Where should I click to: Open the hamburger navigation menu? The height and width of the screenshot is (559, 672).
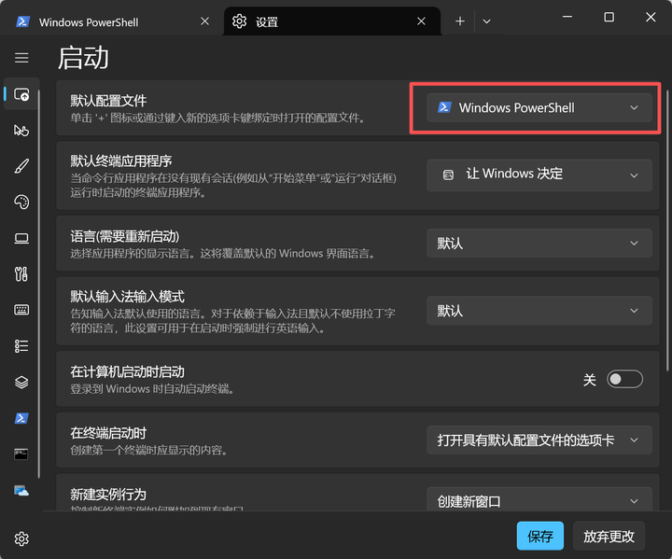coord(21,58)
